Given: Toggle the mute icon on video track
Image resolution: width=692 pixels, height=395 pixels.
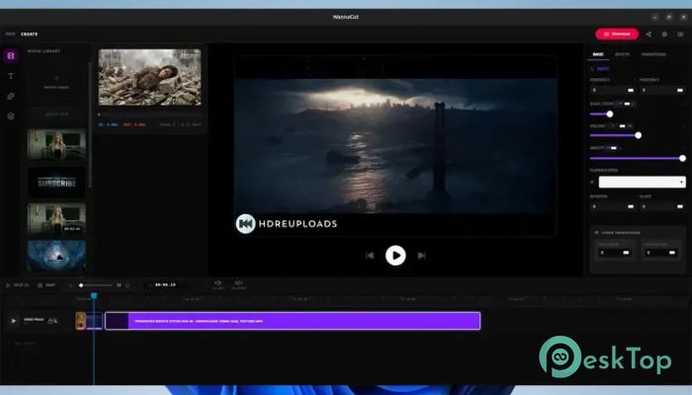Looking at the screenshot, I should 55,321.
